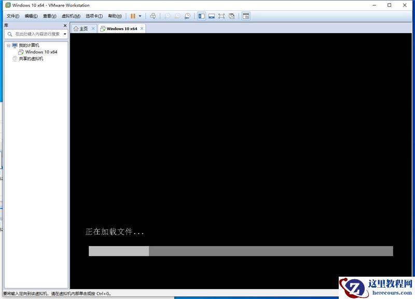Enter full screen mode via toolbar icon

(x=222, y=16)
